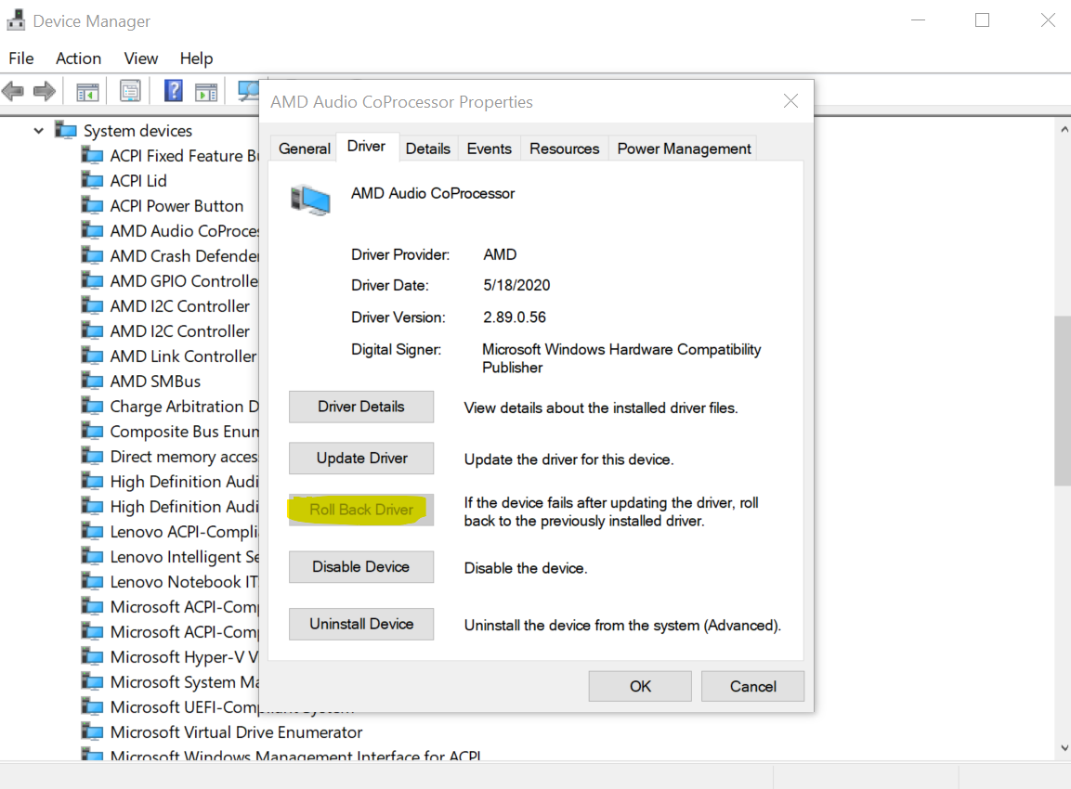1071x789 pixels.
Task: Click Show/Hide Console Tree toolbar icon
Action: (87, 91)
